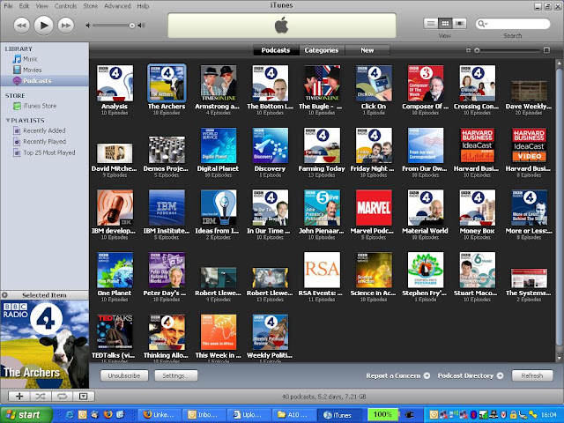
Task: Open podcast Settings
Action: coord(176,375)
